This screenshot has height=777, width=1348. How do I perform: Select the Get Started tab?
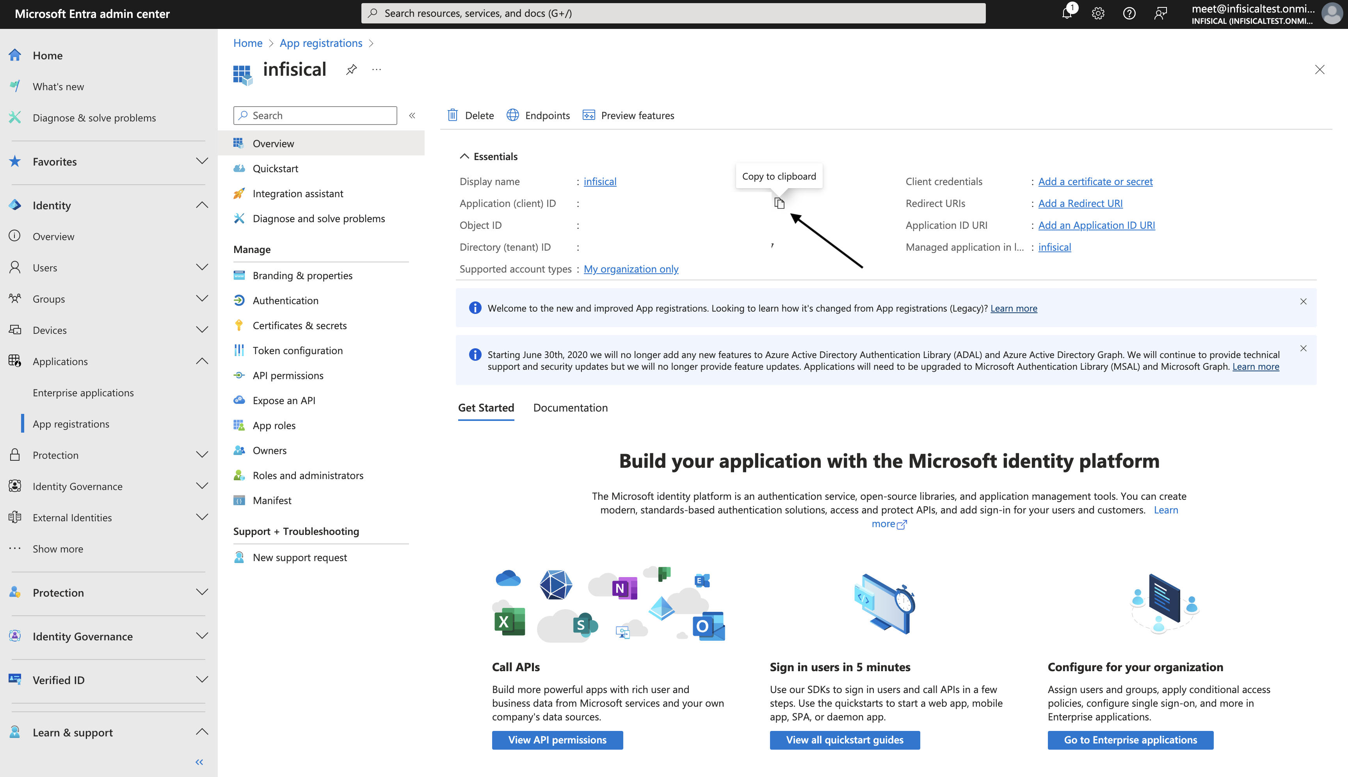(x=486, y=408)
